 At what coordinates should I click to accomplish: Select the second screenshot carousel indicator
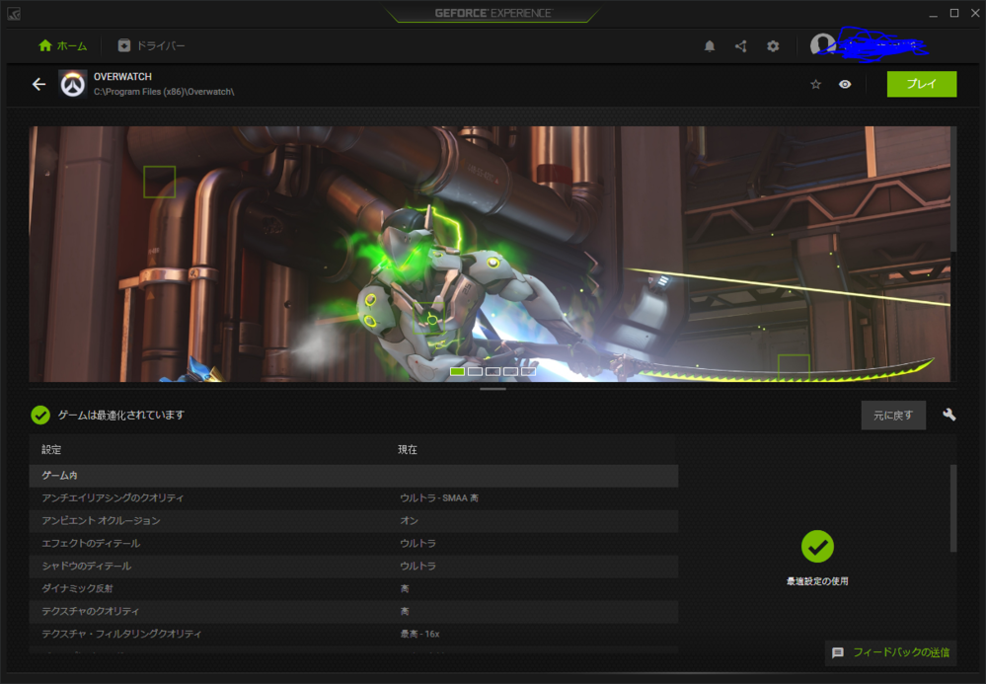coord(476,371)
